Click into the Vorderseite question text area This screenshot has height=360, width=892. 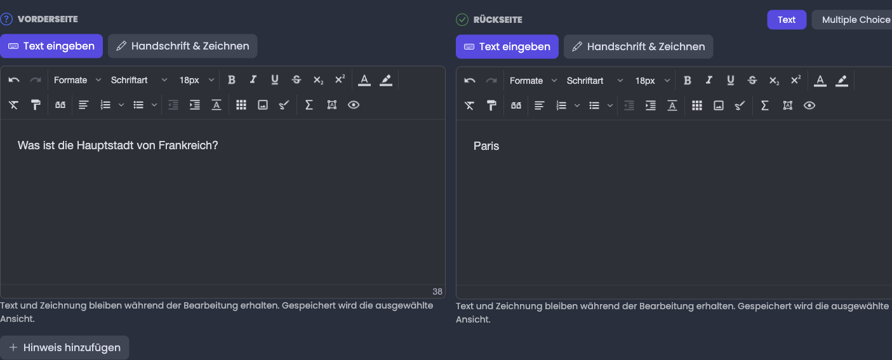click(x=222, y=202)
